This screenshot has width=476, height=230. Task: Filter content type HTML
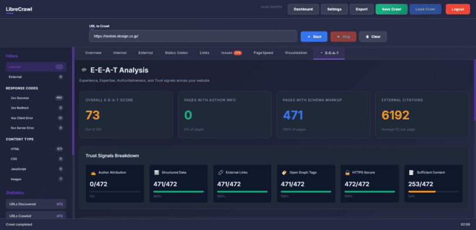tap(36, 149)
